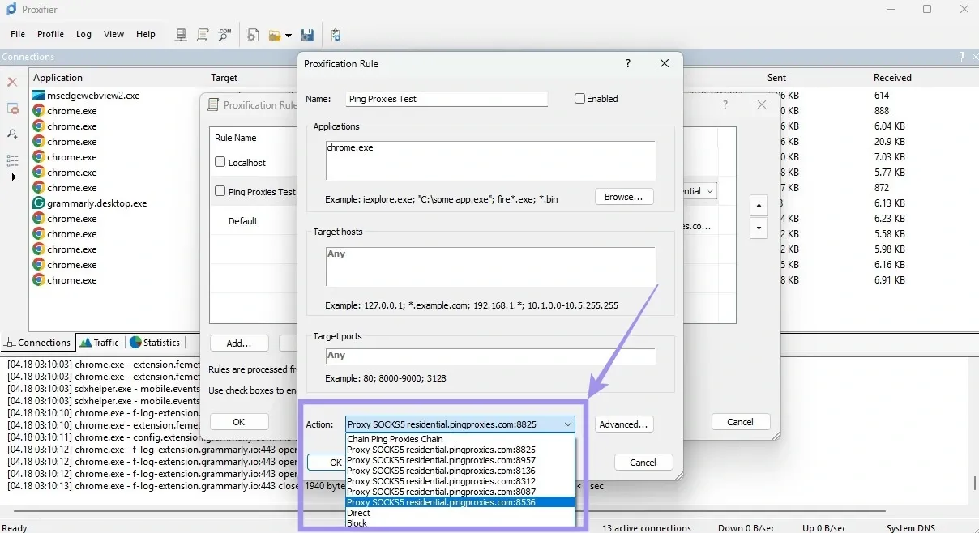Open the Action combo box
The width and height of the screenshot is (979, 533).
click(x=460, y=424)
